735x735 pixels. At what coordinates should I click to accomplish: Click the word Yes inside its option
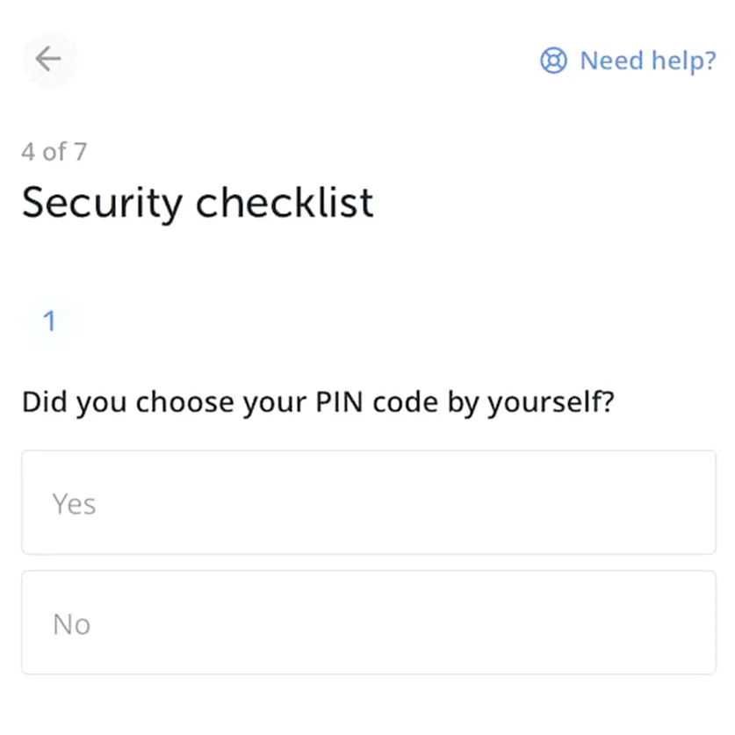tap(74, 504)
